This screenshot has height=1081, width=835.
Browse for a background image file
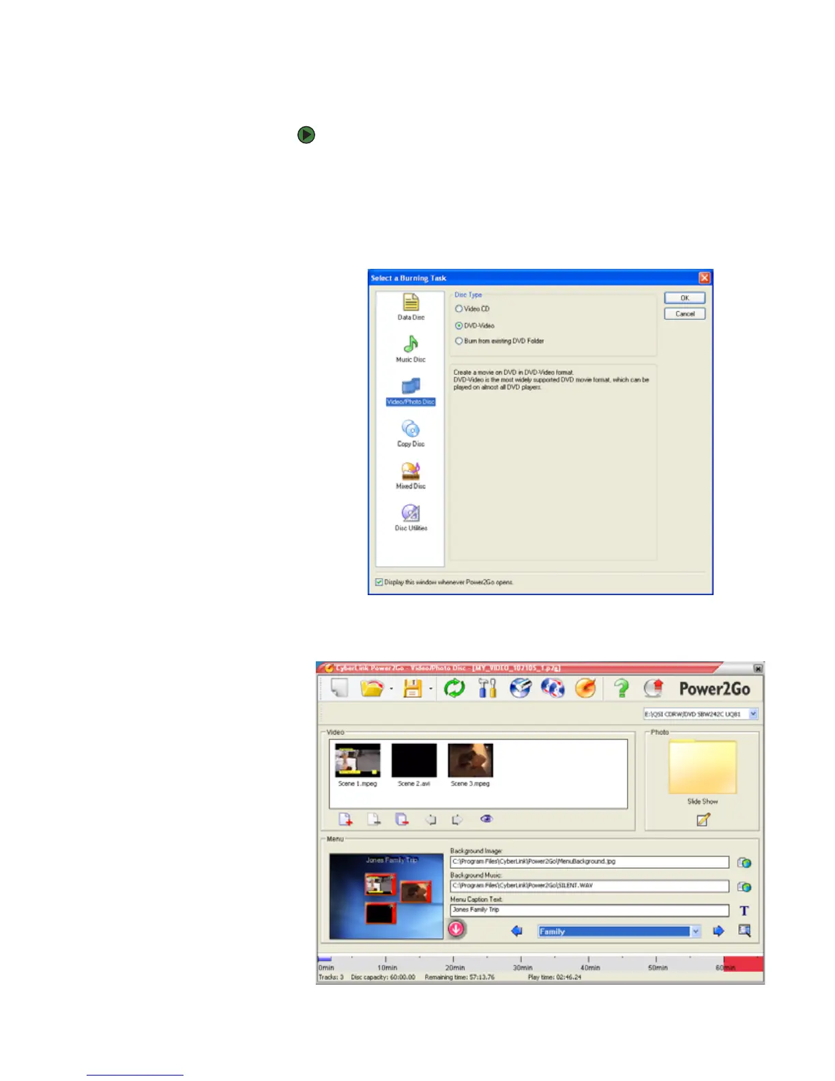point(744,863)
